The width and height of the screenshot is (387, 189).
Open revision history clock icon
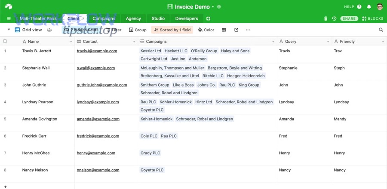coord(334,18)
